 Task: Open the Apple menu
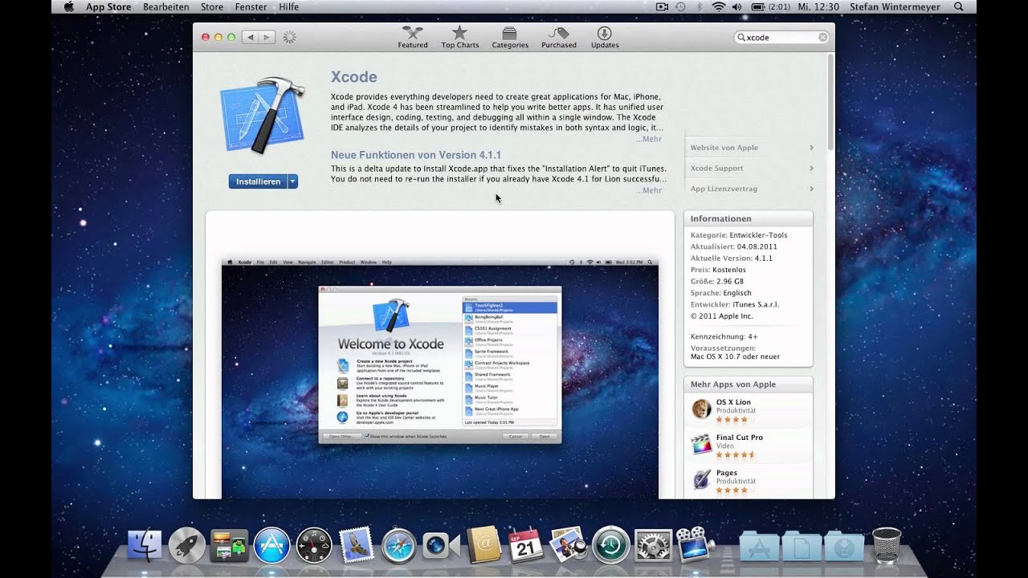pyautogui.click(x=67, y=6)
